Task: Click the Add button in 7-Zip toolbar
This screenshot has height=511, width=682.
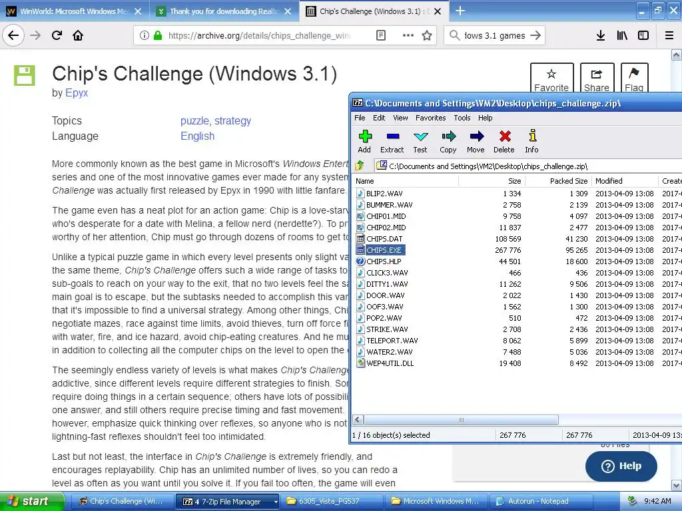Action: coord(364,142)
